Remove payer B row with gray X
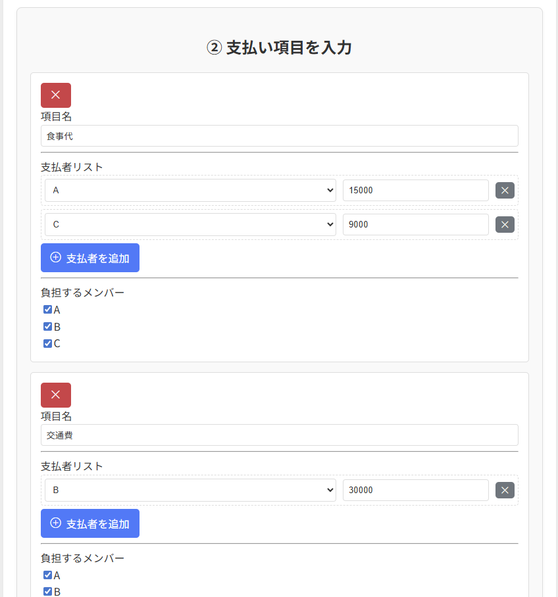Viewport: 558px width, 597px height. click(505, 490)
